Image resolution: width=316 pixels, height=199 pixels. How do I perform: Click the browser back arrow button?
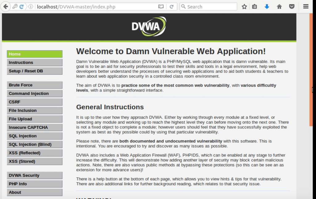pos(6,7)
